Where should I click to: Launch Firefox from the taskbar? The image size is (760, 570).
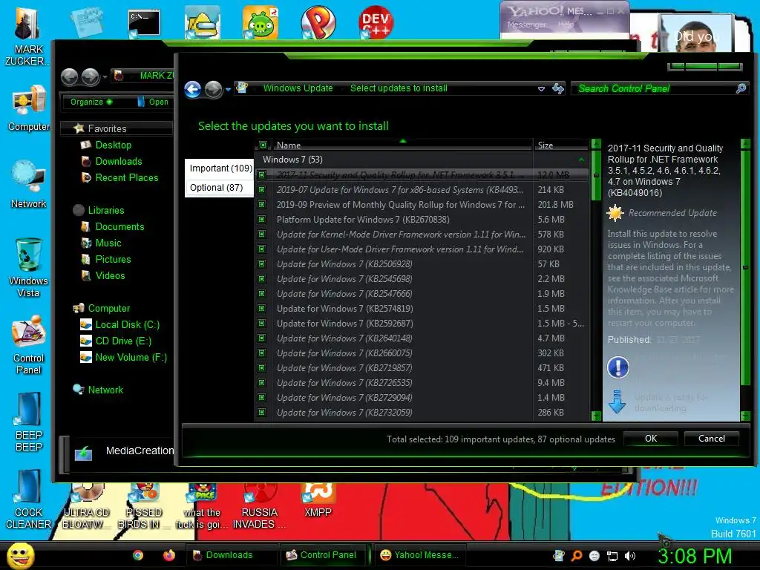[168, 555]
